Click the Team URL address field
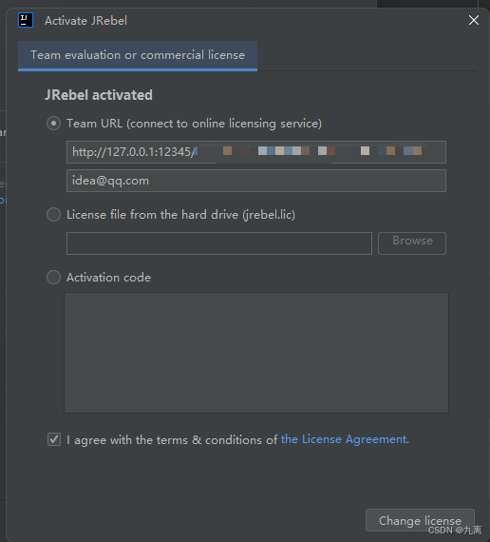Image resolution: width=490 pixels, height=542 pixels. click(x=256, y=152)
